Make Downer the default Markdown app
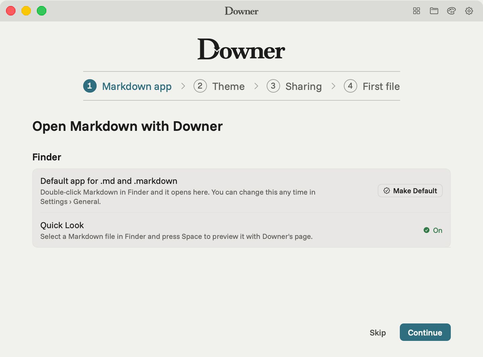The height and width of the screenshot is (357, 483). pyautogui.click(x=410, y=191)
